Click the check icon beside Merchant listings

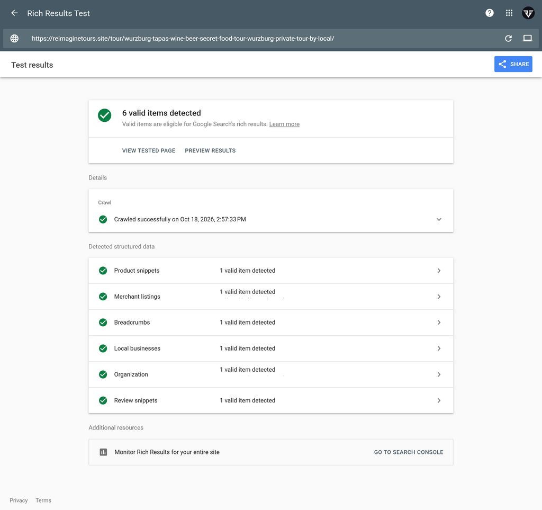click(x=103, y=297)
